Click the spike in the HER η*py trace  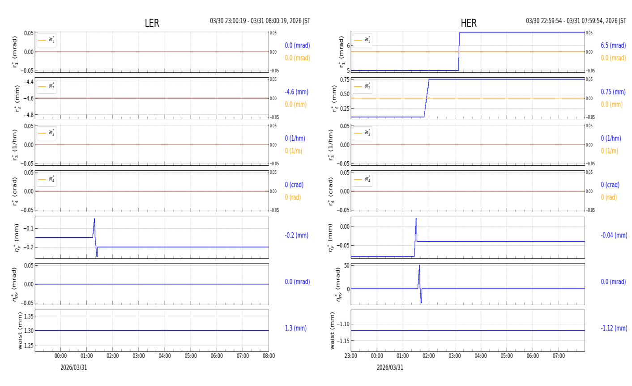420,284
